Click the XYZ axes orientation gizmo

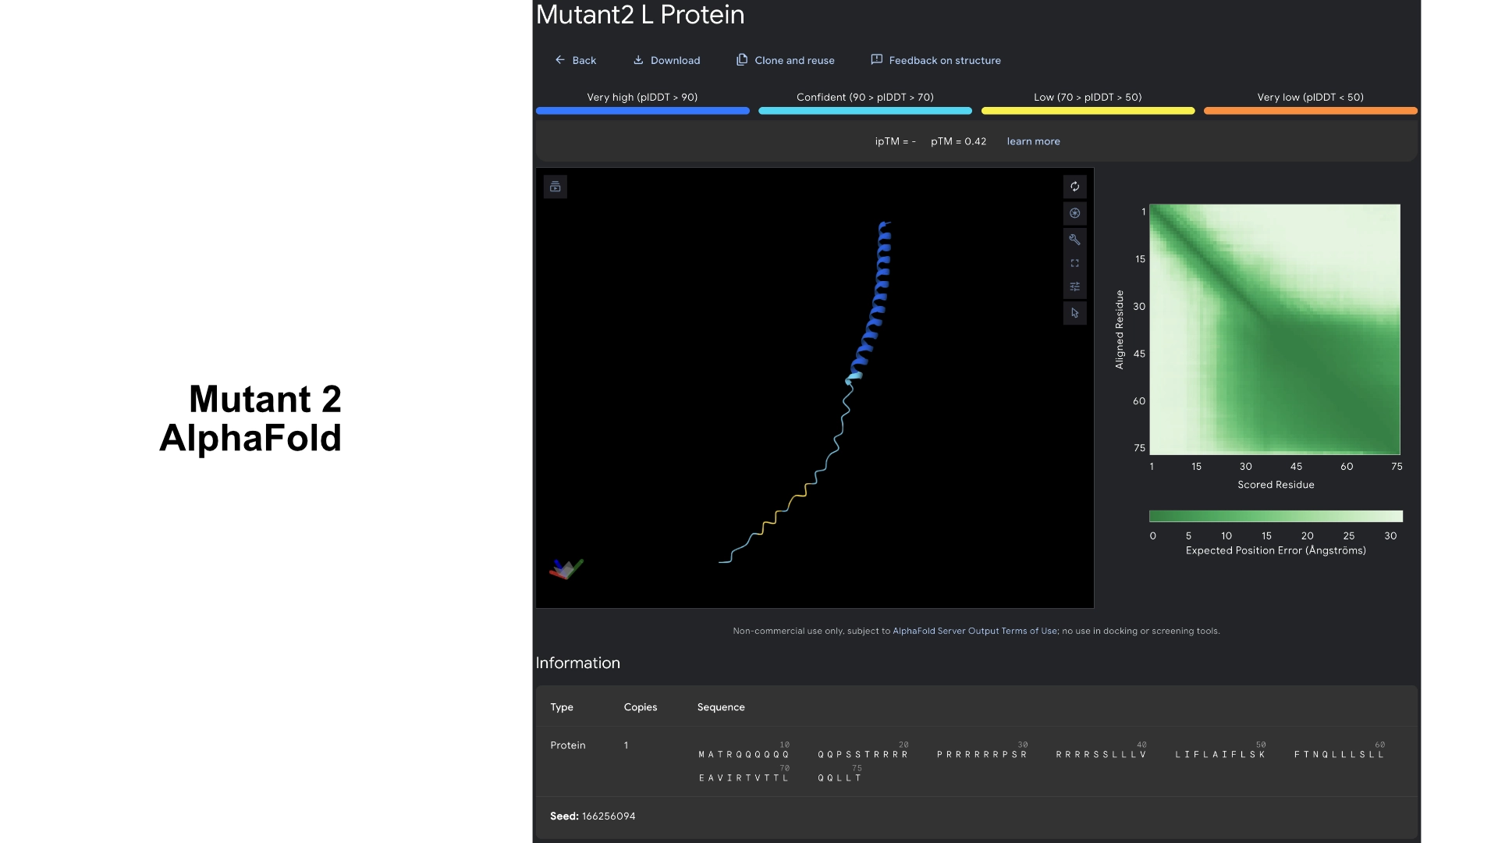[566, 568]
